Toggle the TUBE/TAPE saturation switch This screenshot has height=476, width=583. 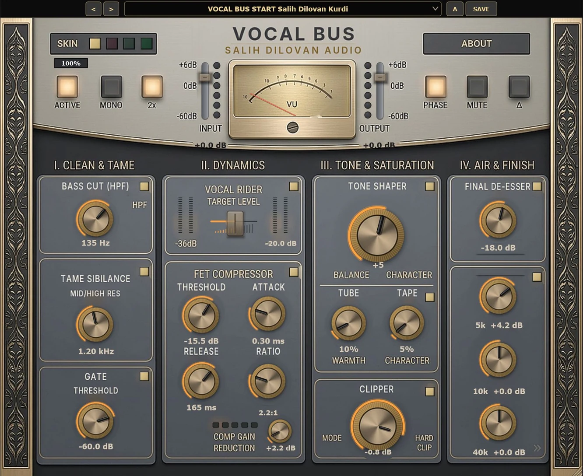pos(430,297)
